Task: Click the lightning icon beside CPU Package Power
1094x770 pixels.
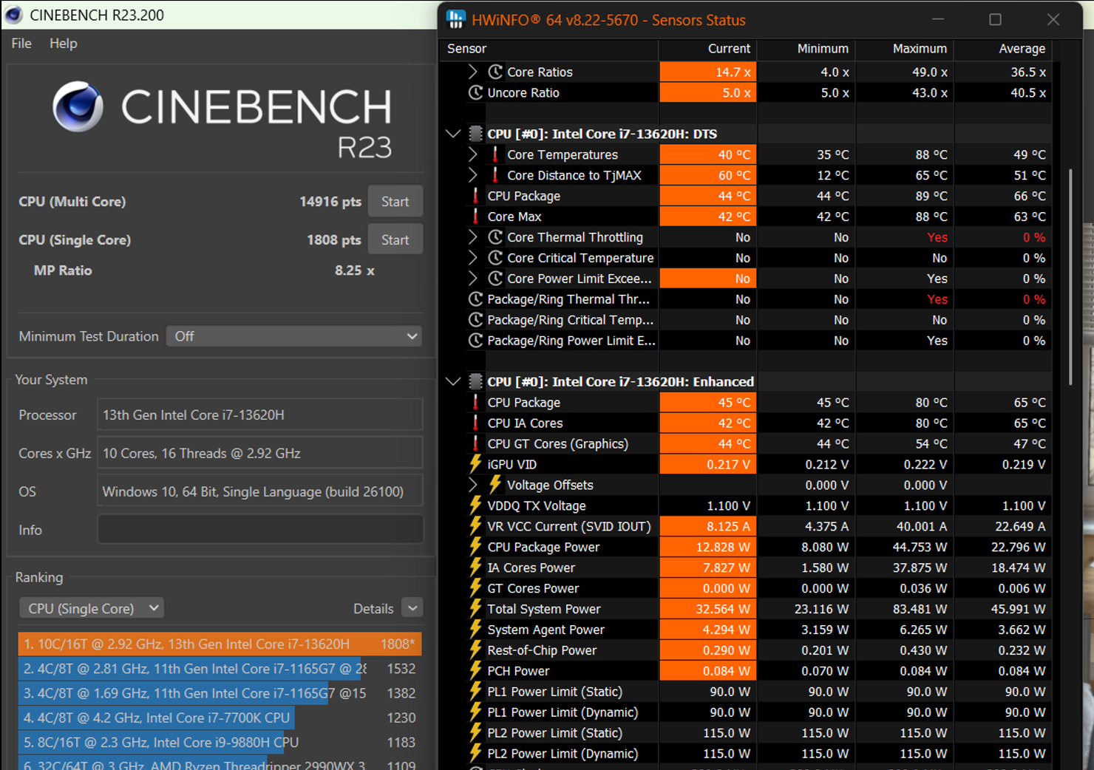Action: point(475,547)
